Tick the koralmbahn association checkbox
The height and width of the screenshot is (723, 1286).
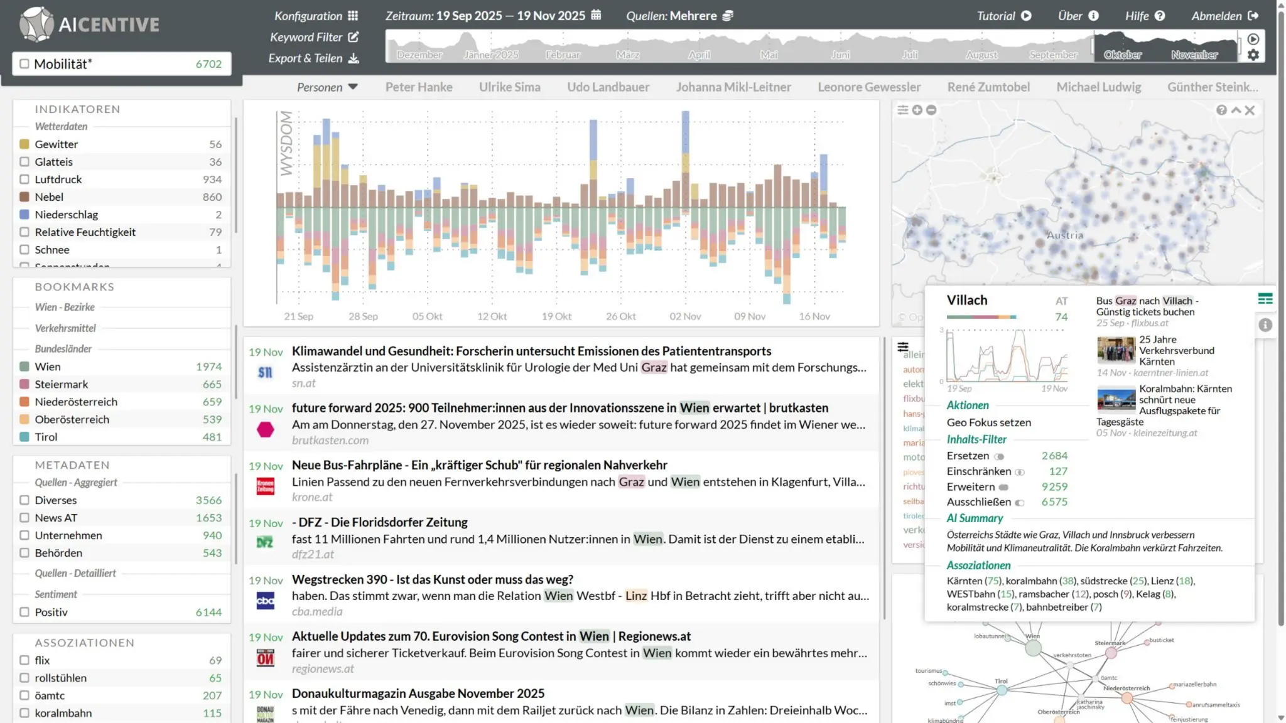[x=24, y=713]
